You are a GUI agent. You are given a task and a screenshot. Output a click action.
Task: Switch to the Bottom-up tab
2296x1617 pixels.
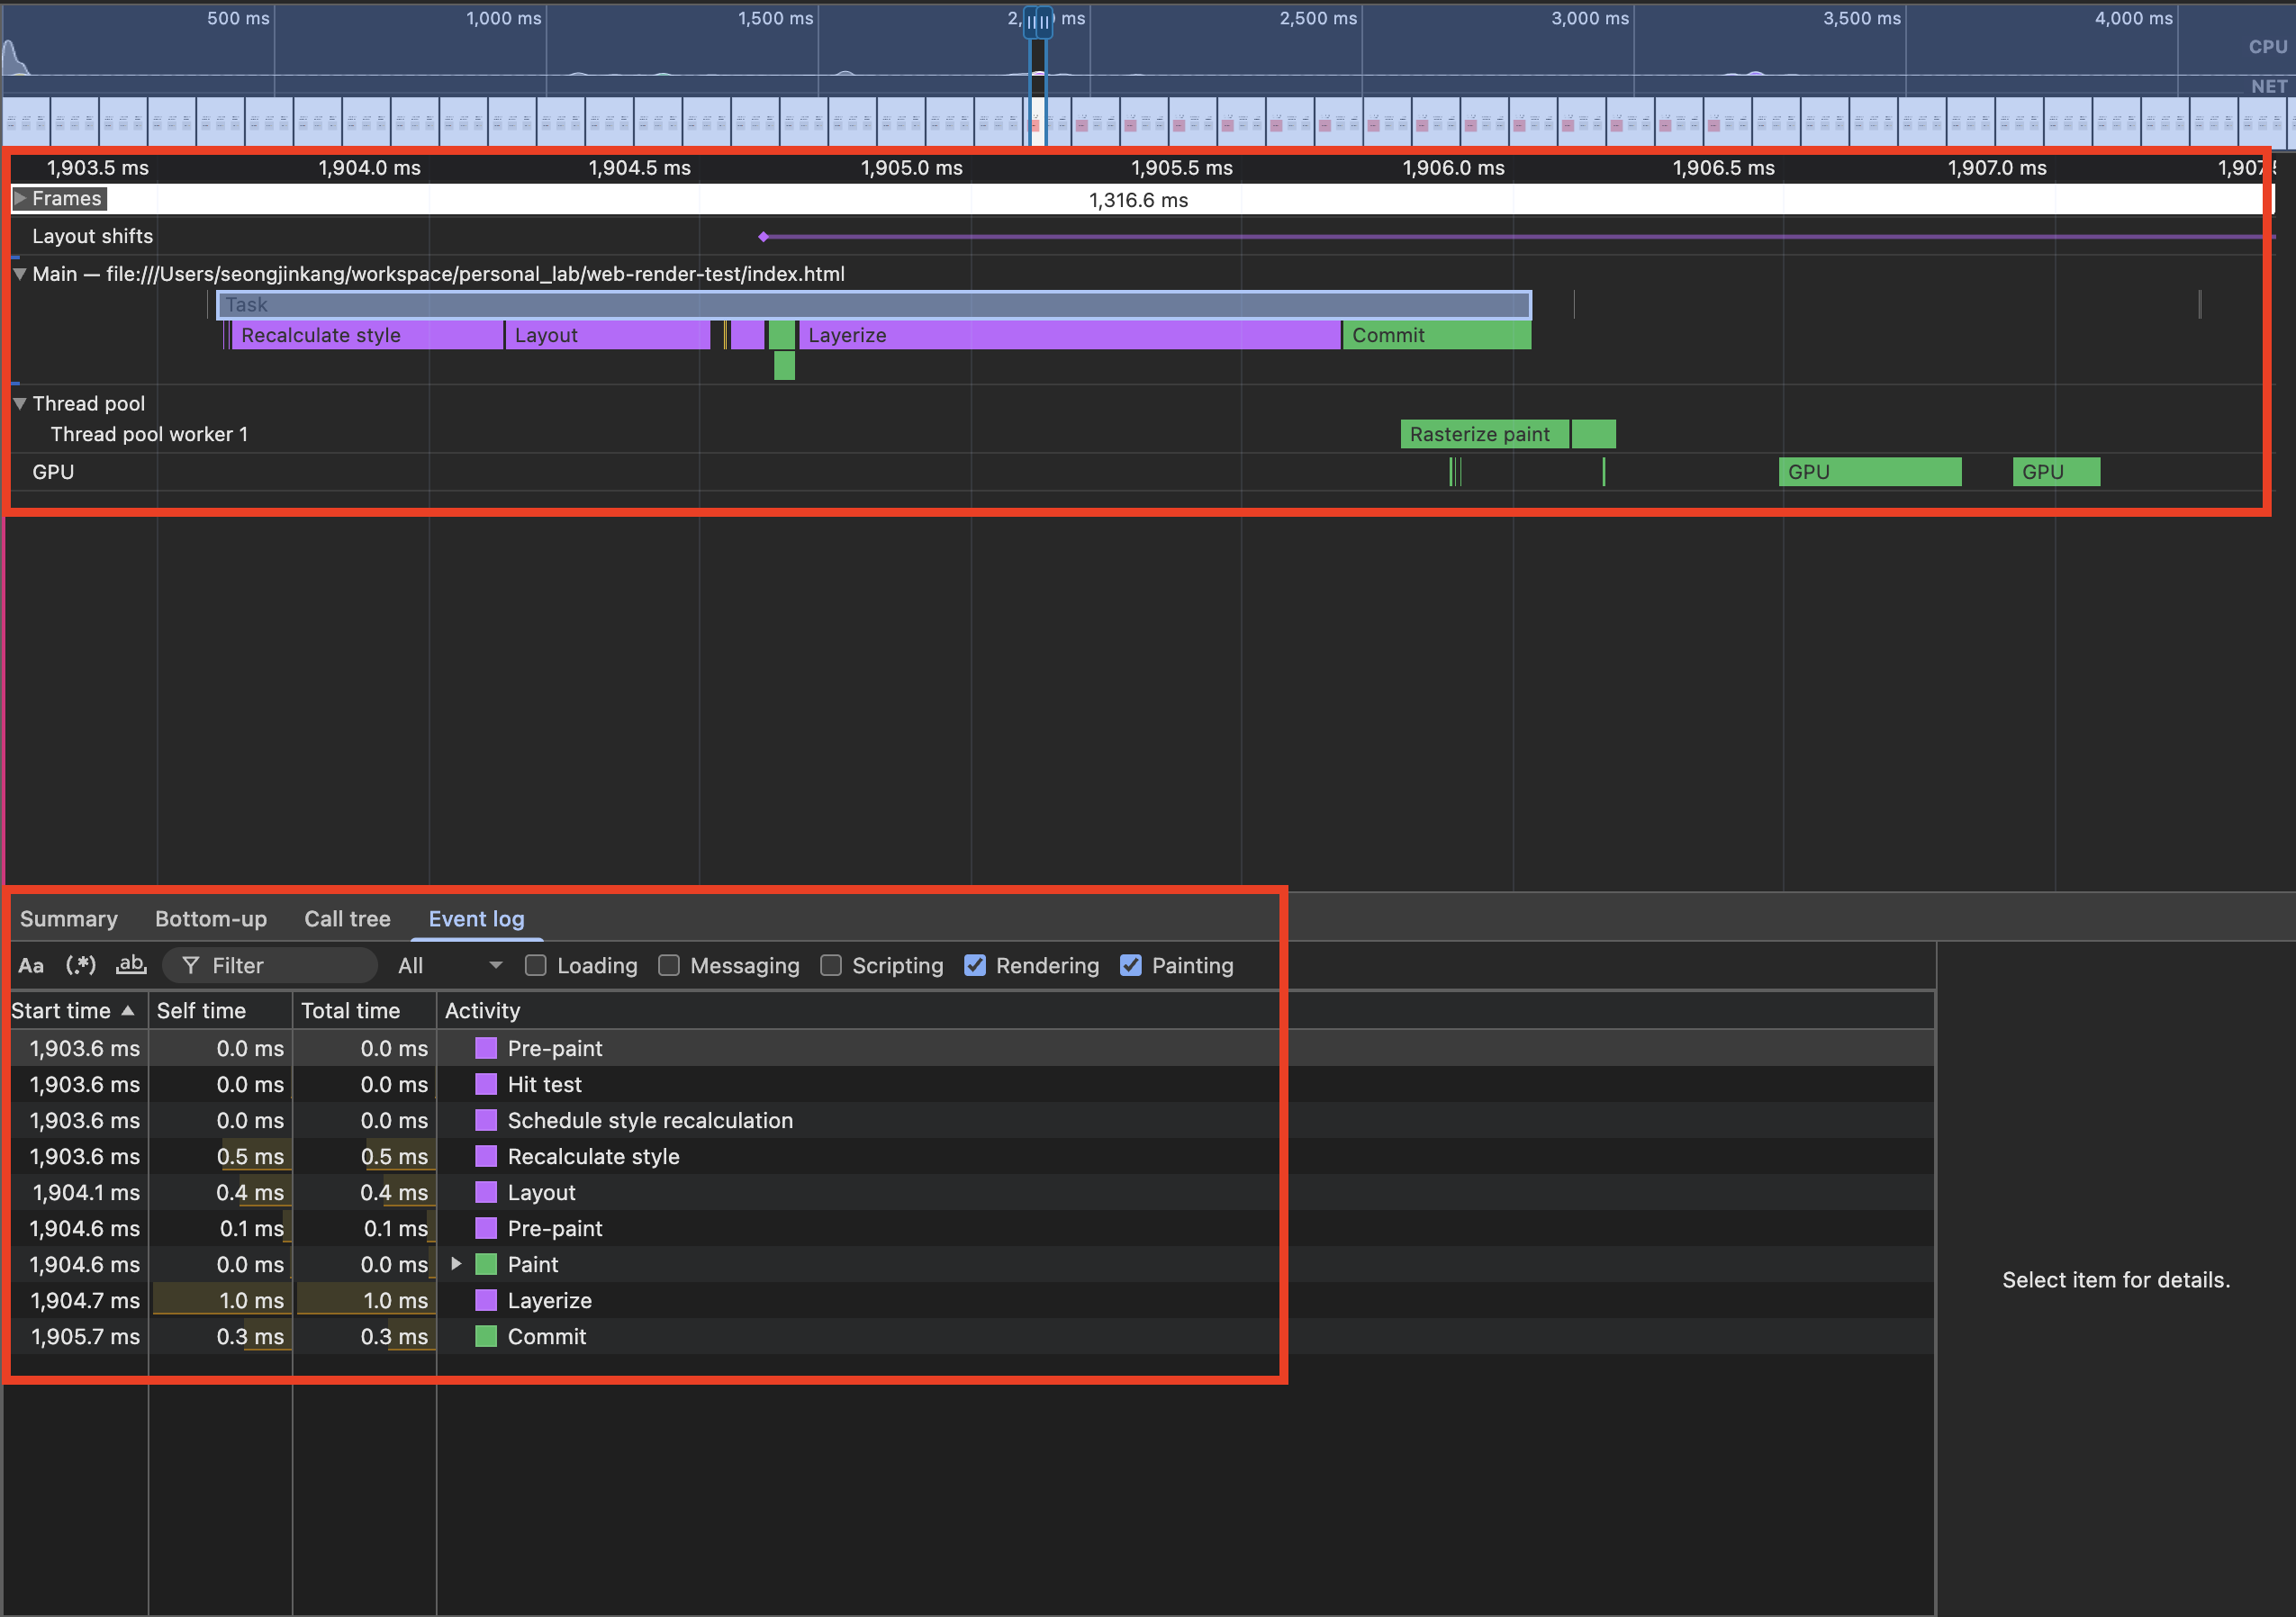(x=211, y=919)
